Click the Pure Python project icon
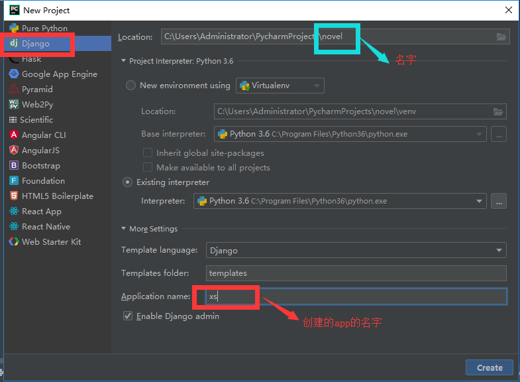This screenshot has height=382, width=520. coord(14,29)
